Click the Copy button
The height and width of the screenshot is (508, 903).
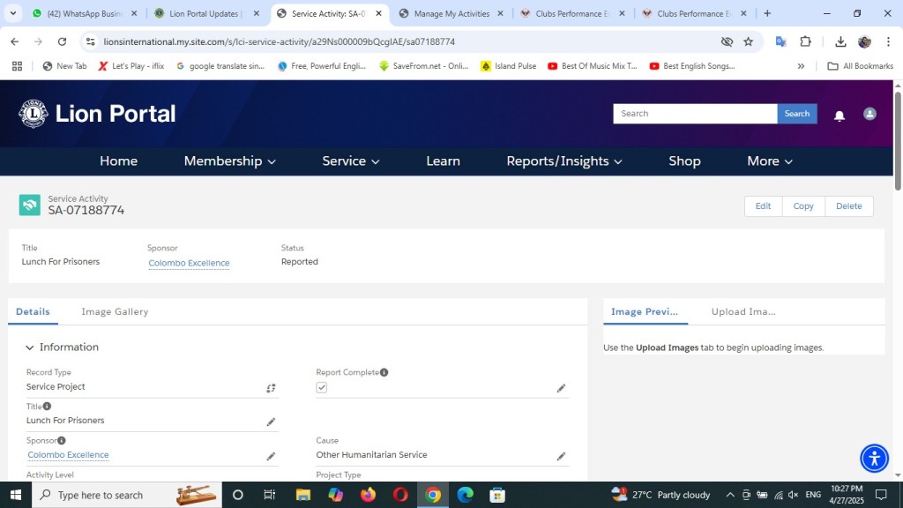tap(803, 206)
